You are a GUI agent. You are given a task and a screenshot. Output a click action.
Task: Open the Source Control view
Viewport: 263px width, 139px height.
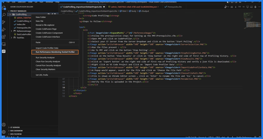4,22
